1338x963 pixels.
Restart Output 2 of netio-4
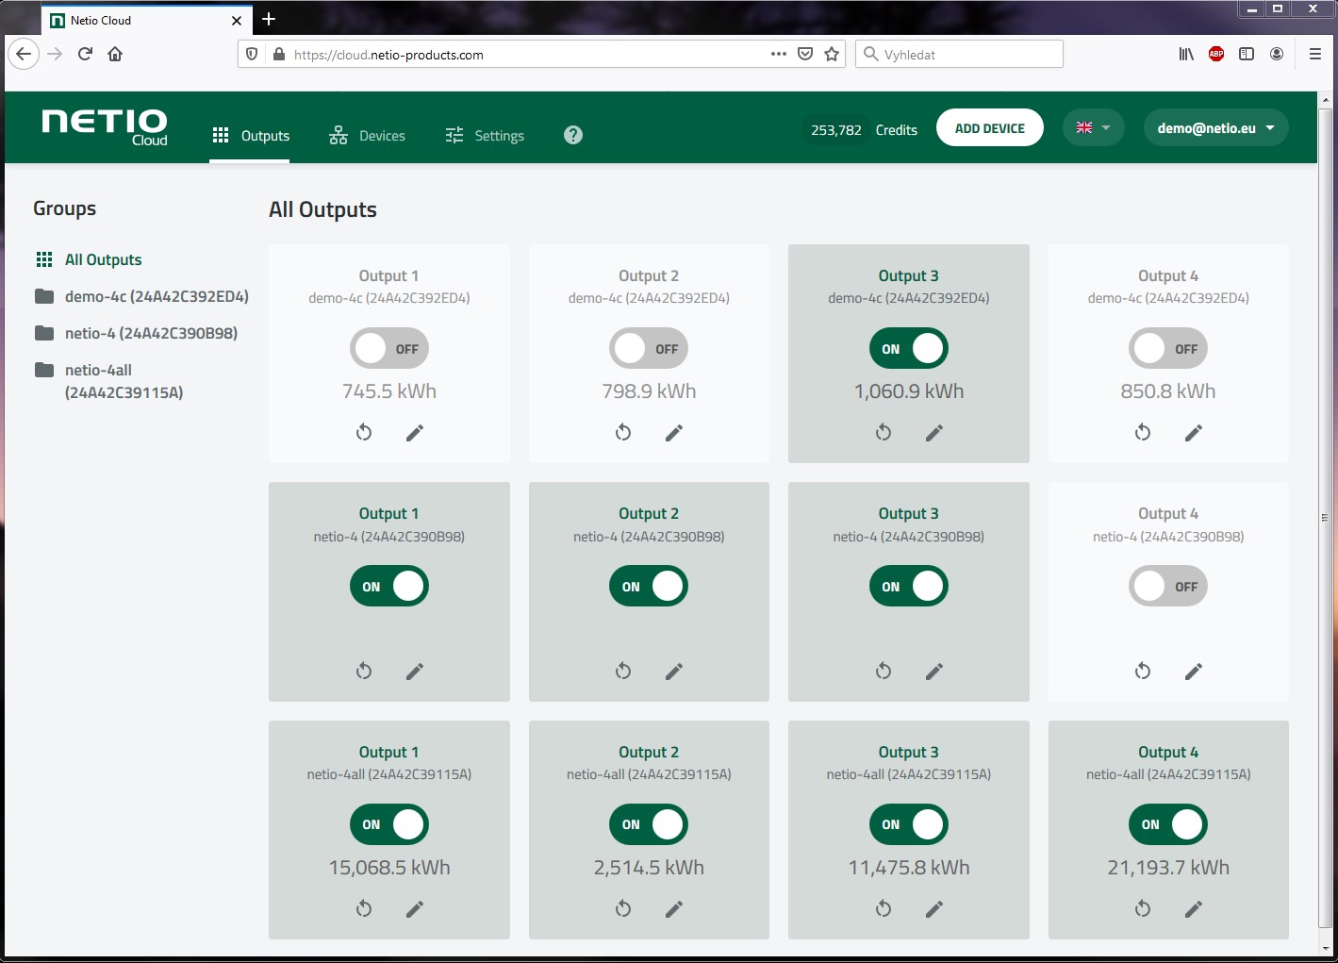(x=623, y=672)
